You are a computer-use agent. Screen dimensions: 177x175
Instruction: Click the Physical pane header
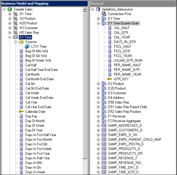[x=133, y=3]
